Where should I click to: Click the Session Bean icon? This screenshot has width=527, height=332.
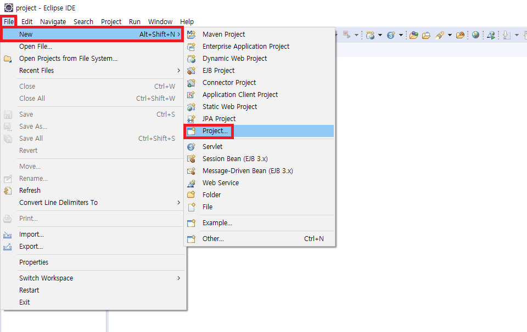tap(191, 159)
